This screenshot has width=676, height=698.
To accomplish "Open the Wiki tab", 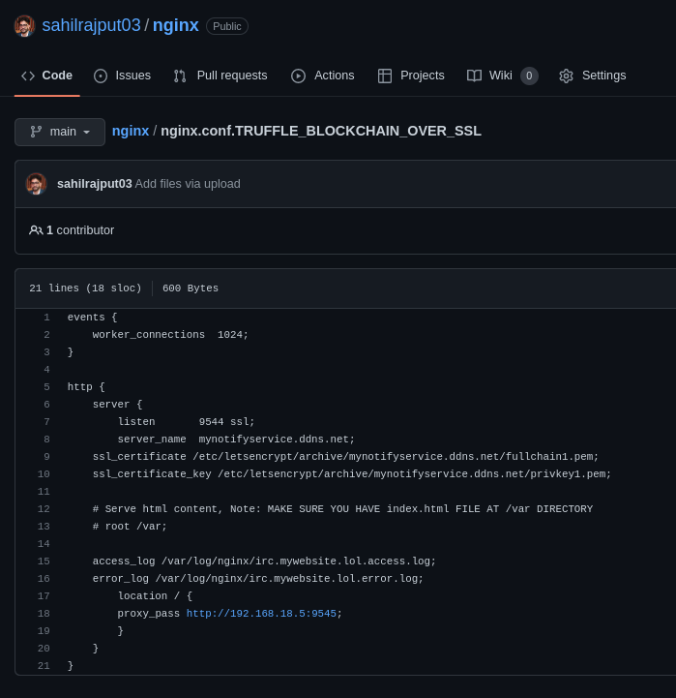I will (503, 76).
